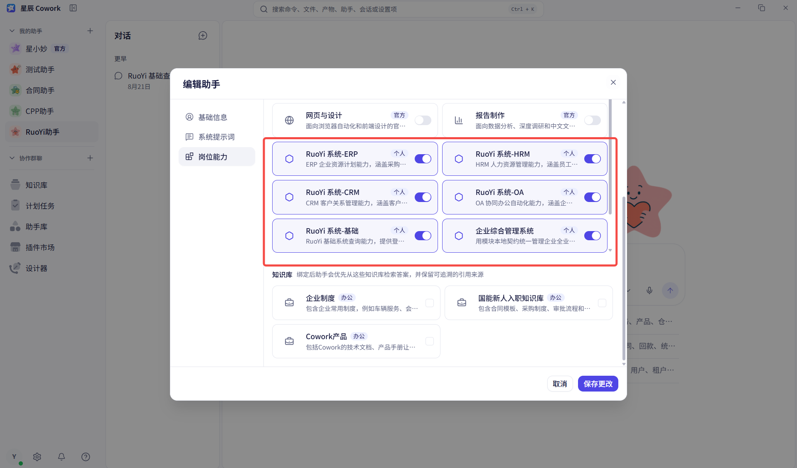Click the send arrow button in chat input
Image resolution: width=797 pixels, height=468 pixels.
[670, 291]
